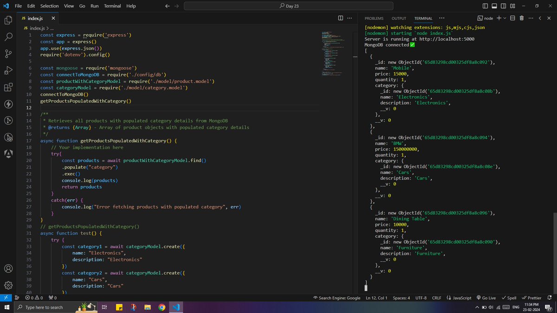Kill the terminal with trash icon
Screen dimensions: 557x313
pyautogui.click(x=521, y=18)
